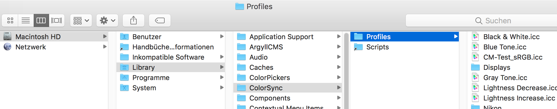Click the Displays folder name

pos(497,67)
